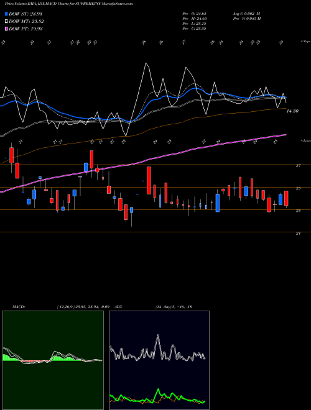Click the 27 price axis label

click(x=298, y=165)
